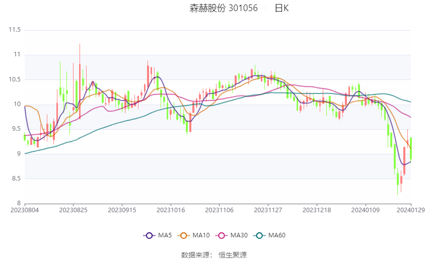The width and height of the screenshot is (428, 260).
Task: Click y-axis value 10.5
Action: [x=15, y=79]
